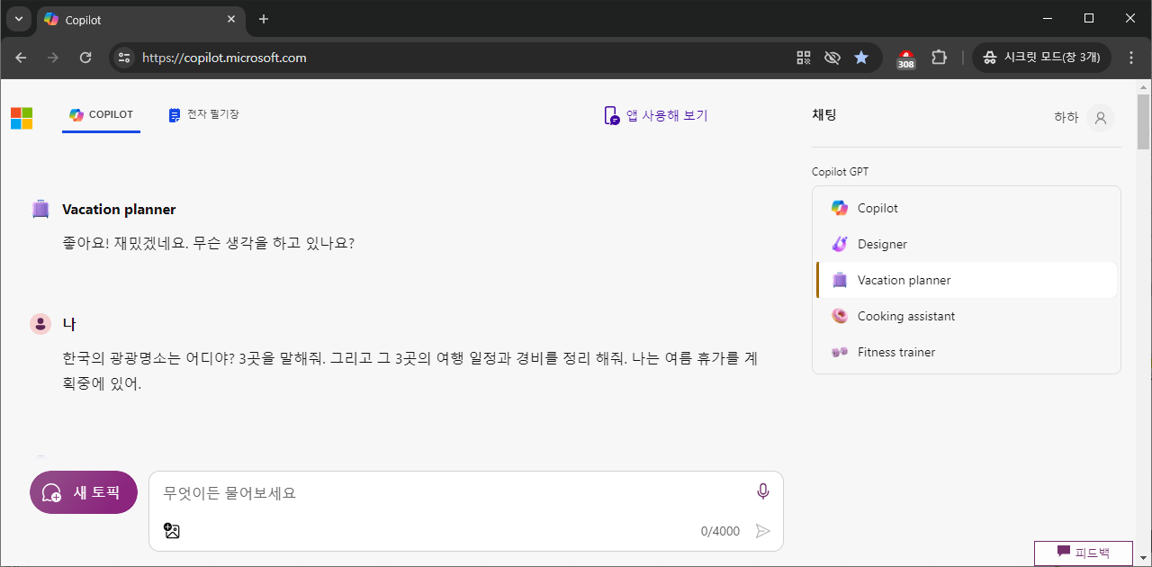Reload the page with refresh icon

click(x=85, y=58)
